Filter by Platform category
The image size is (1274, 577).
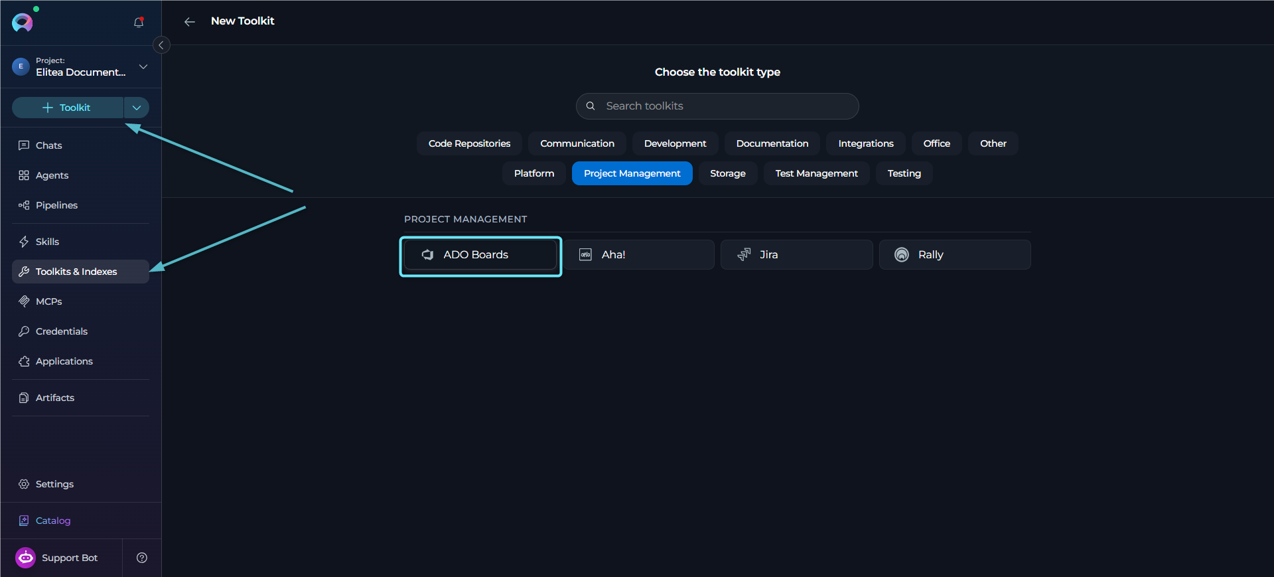[534, 173]
